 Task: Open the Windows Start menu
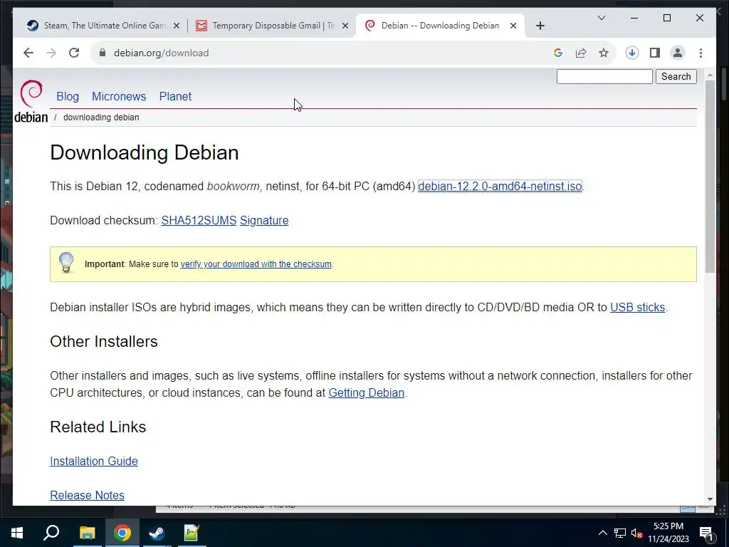pyautogui.click(x=17, y=533)
